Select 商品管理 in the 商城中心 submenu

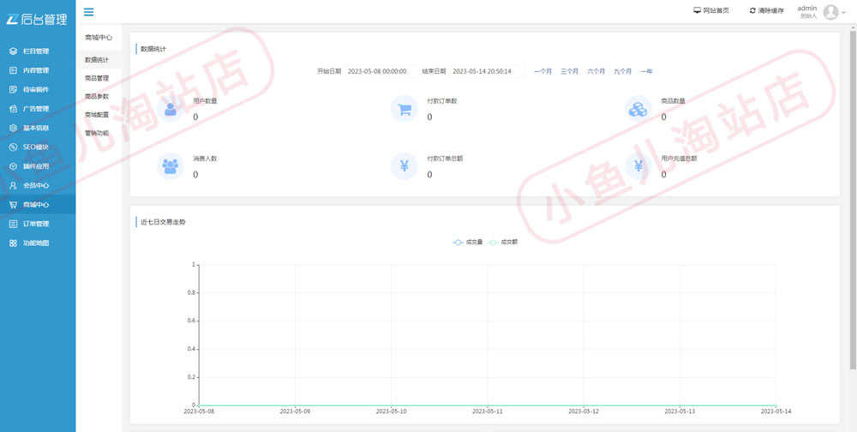coord(99,78)
